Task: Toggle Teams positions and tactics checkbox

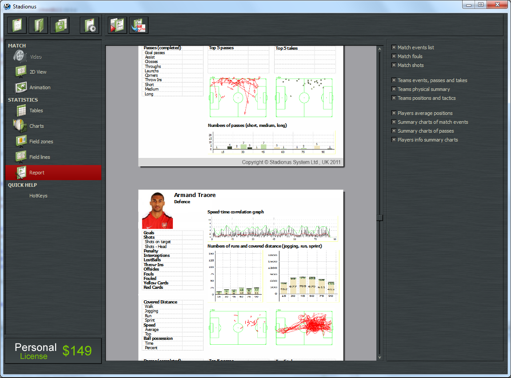Action: pyautogui.click(x=394, y=98)
